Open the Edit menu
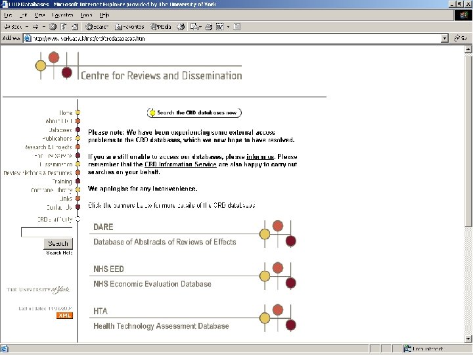The width and height of the screenshot is (473, 355). (23, 14)
